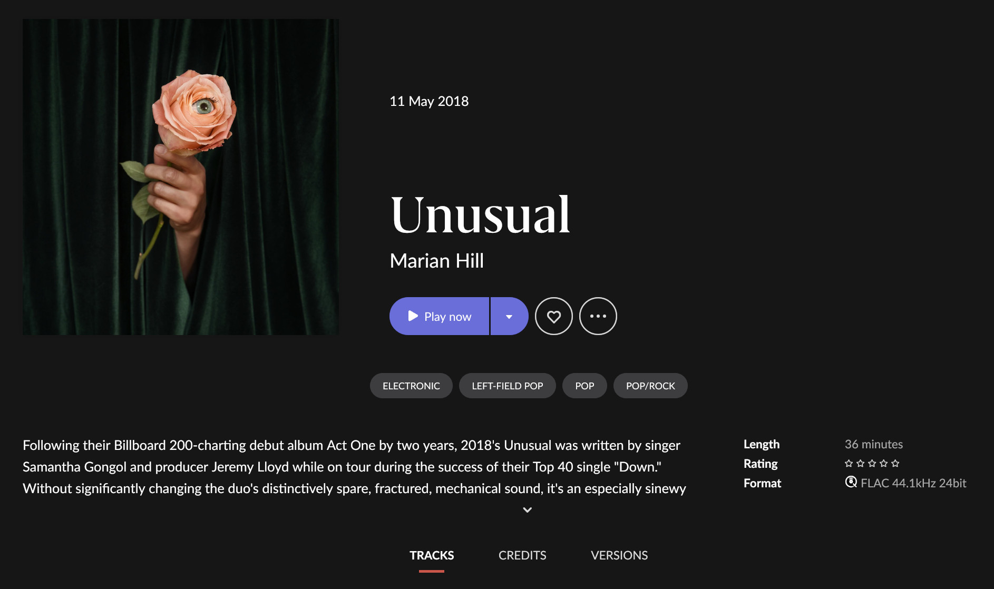Screen dimensions: 994x589
Task: Open the three-dots more options menu
Action: [598, 316]
